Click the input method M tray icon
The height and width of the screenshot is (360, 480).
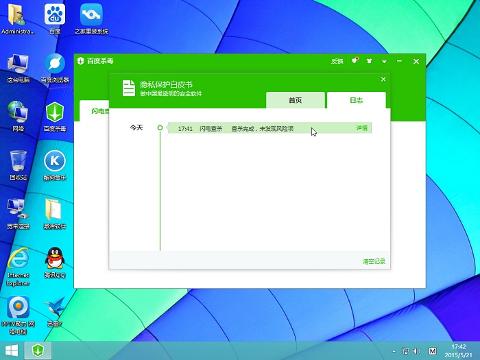click(x=433, y=351)
